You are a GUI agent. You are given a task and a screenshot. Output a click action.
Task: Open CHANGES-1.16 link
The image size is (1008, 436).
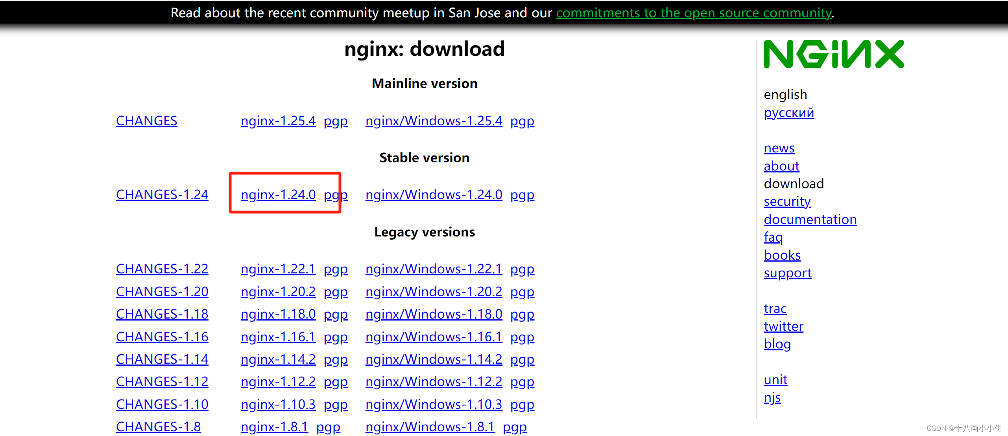pyautogui.click(x=162, y=337)
